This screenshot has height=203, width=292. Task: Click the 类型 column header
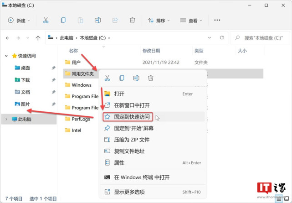pyautogui.click(x=199, y=51)
